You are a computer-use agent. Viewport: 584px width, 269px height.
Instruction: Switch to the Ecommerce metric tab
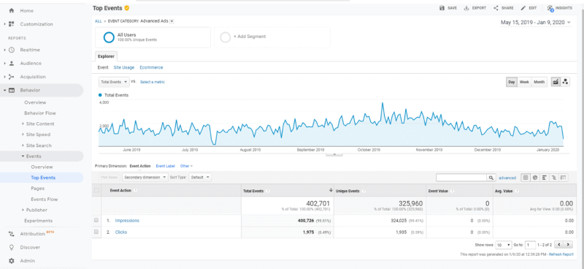click(151, 67)
